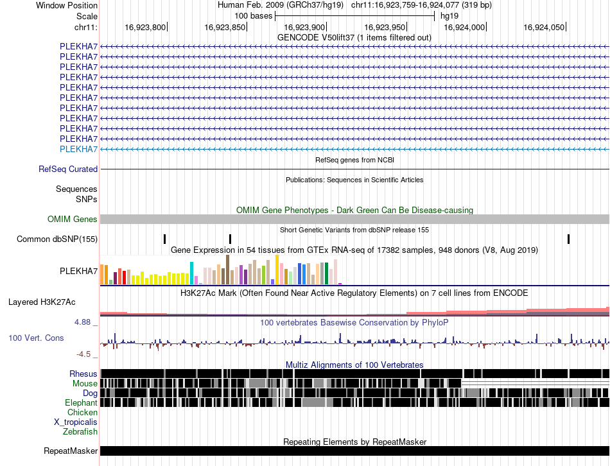Viewport: 610px width, 466px height.
Task: Click the X_tropicalis species label
Action: pyautogui.click(x=76, y=422)
